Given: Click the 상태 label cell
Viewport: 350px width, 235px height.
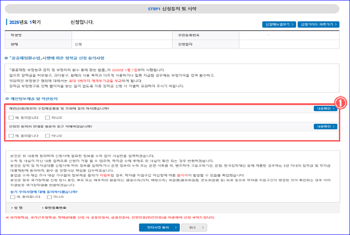Looking at the screenshot, I should [38, 44].
